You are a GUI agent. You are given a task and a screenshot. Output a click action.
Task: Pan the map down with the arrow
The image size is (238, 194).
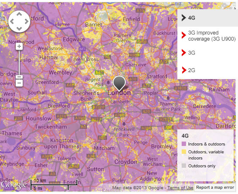click(19, 28)
